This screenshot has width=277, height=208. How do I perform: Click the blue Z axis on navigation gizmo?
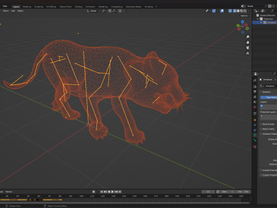[x=242, y=22]
